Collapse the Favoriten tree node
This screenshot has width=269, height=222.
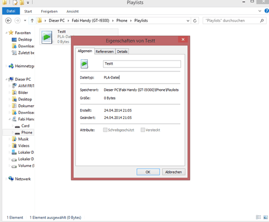click(x=7, y=33)
